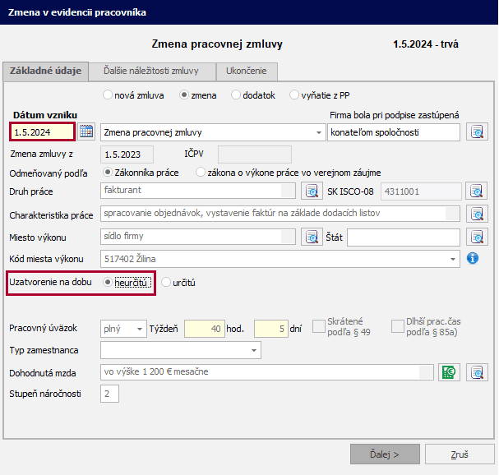The image size is (499, 475).
Task: Switch to 'Ďalšie náležitosti zmluvy' tab
Action: click(151, 71)
